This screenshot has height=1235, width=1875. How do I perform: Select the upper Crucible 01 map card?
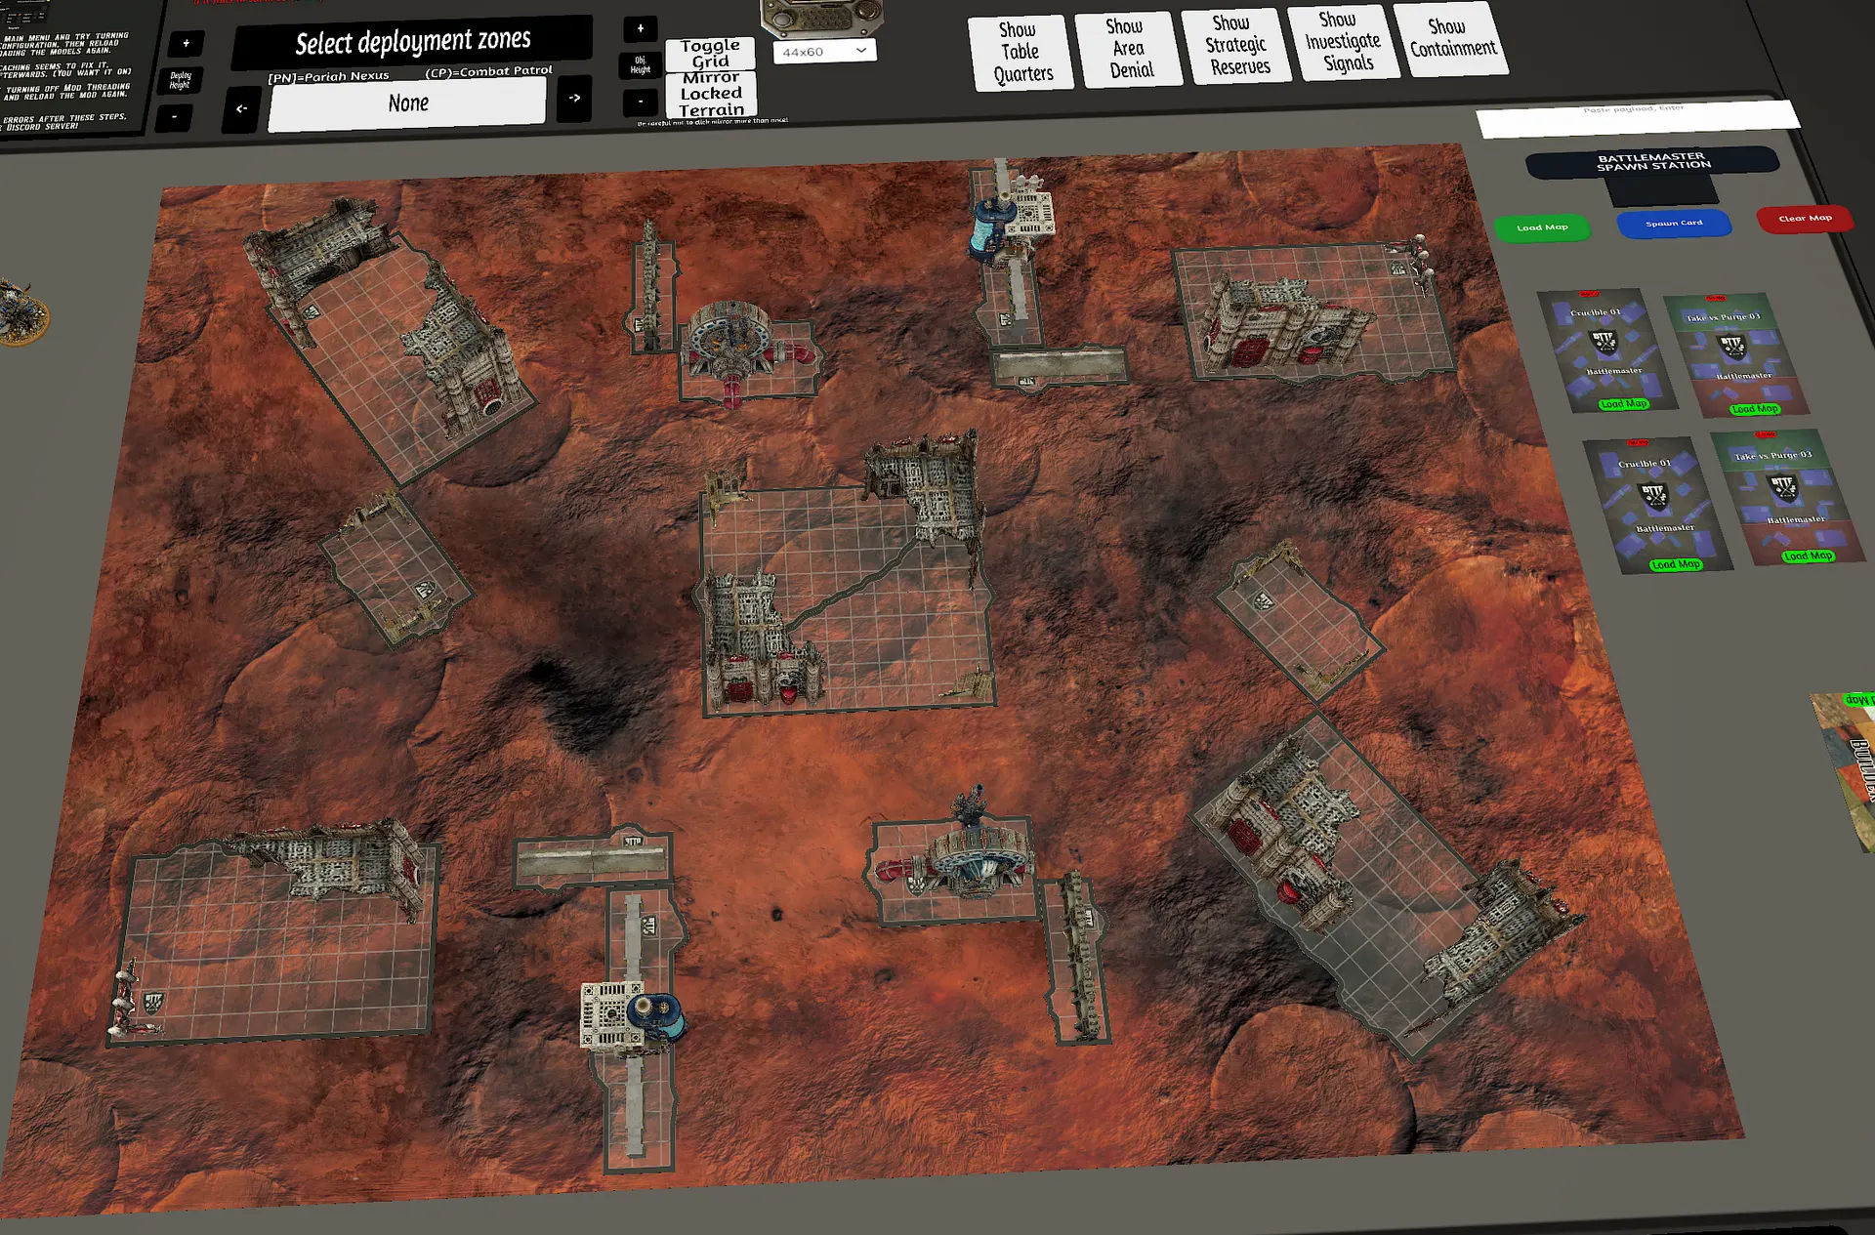pyautogui.click(x=1607, y=350)
